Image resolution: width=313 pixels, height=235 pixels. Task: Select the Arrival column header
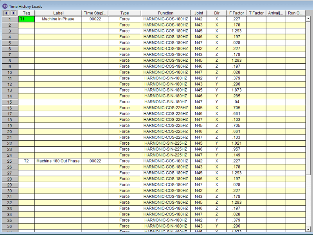click(276, 13)
